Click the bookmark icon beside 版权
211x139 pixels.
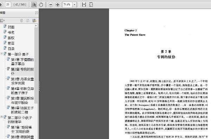[x=5, y=37]
